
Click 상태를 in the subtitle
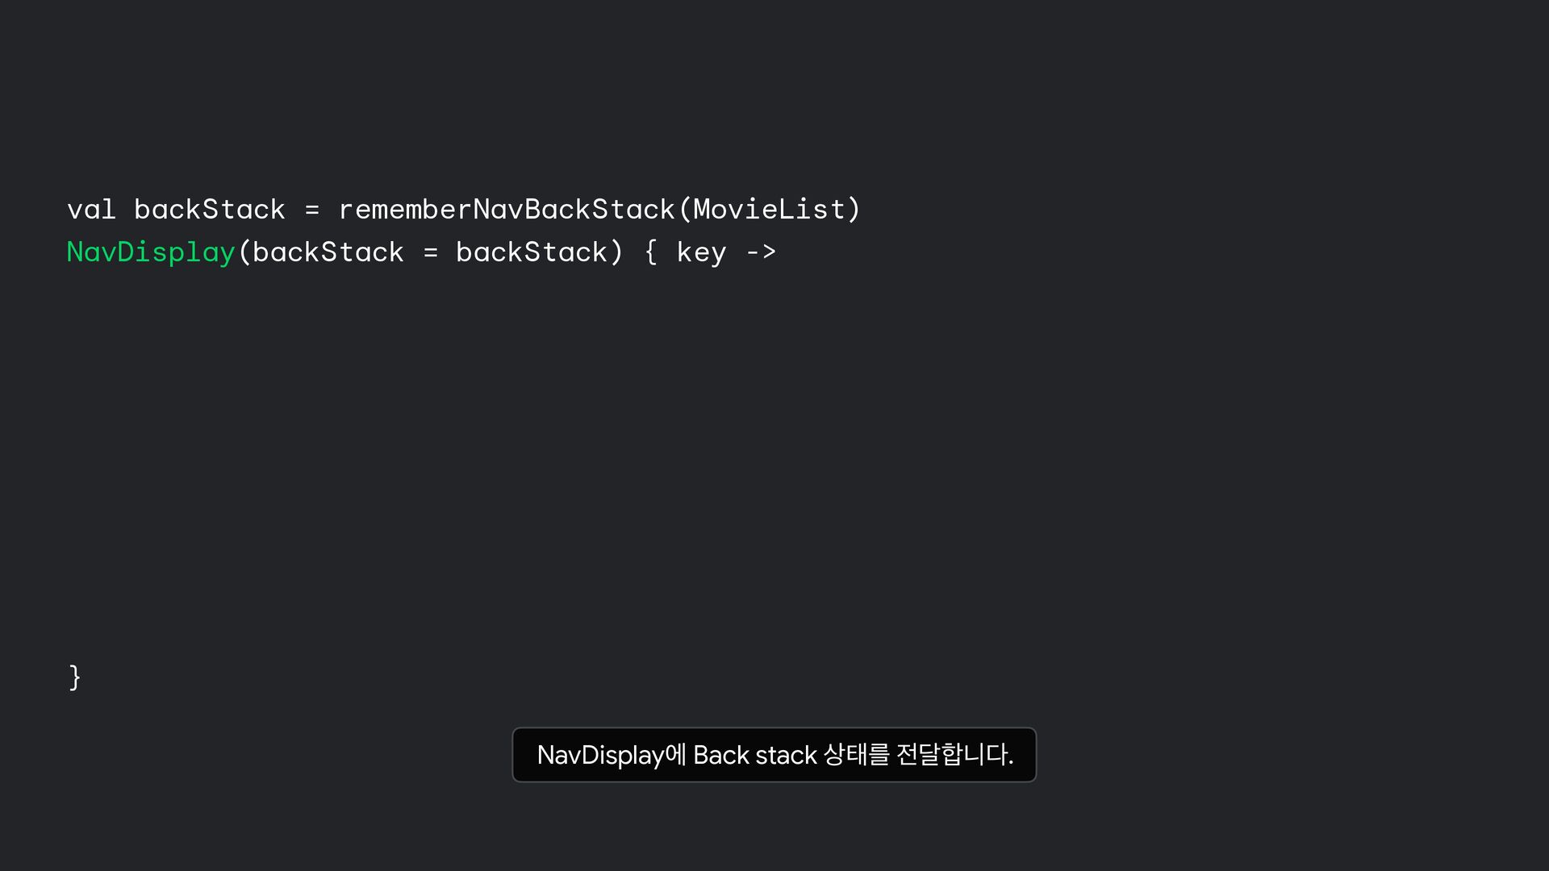tap(856, 755)
